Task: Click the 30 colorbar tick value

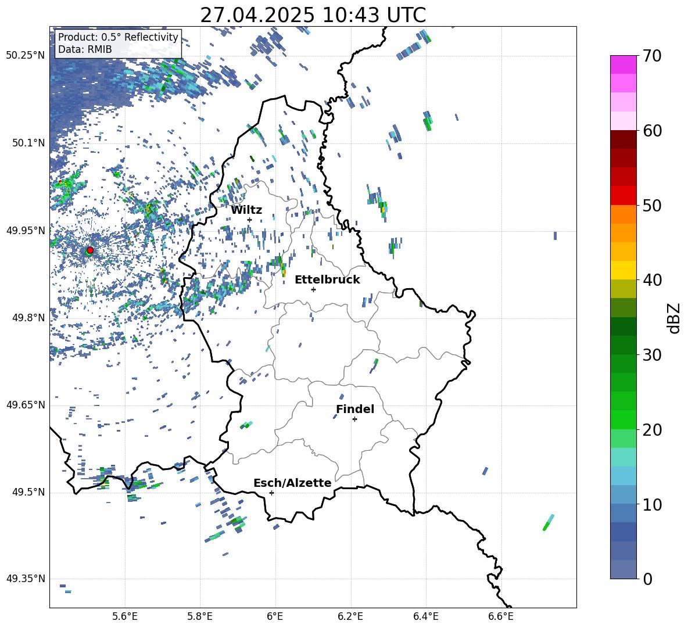Action: 653,355
